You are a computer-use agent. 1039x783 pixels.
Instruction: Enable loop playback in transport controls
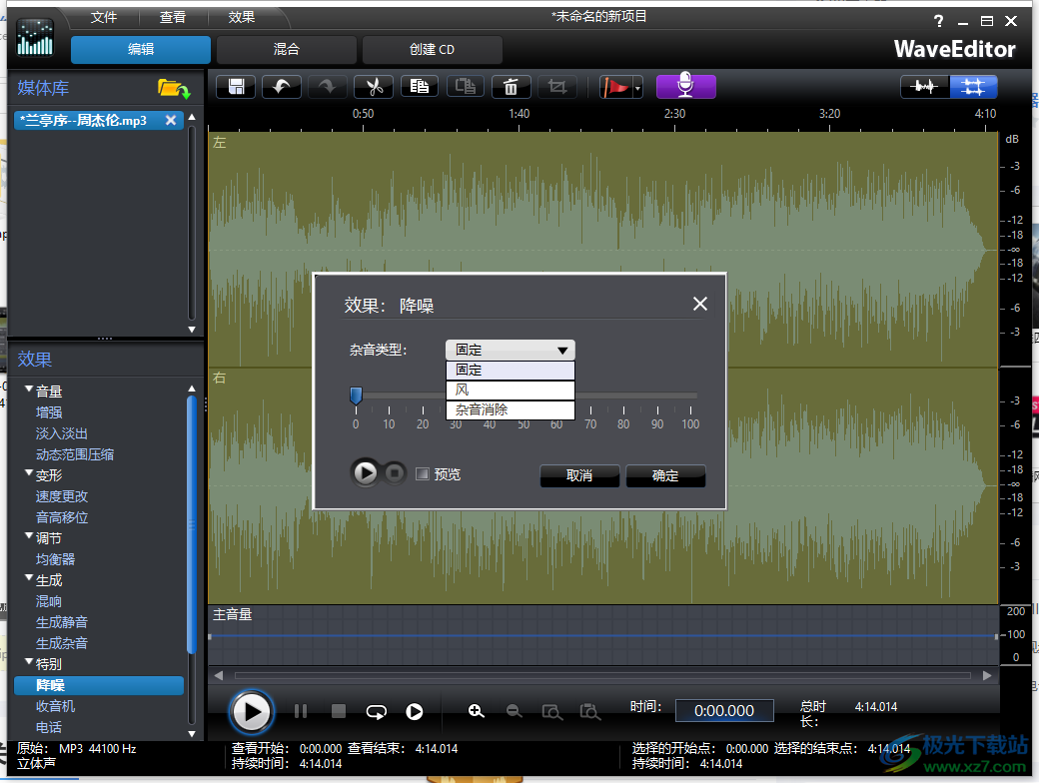(x=376, y=711)
